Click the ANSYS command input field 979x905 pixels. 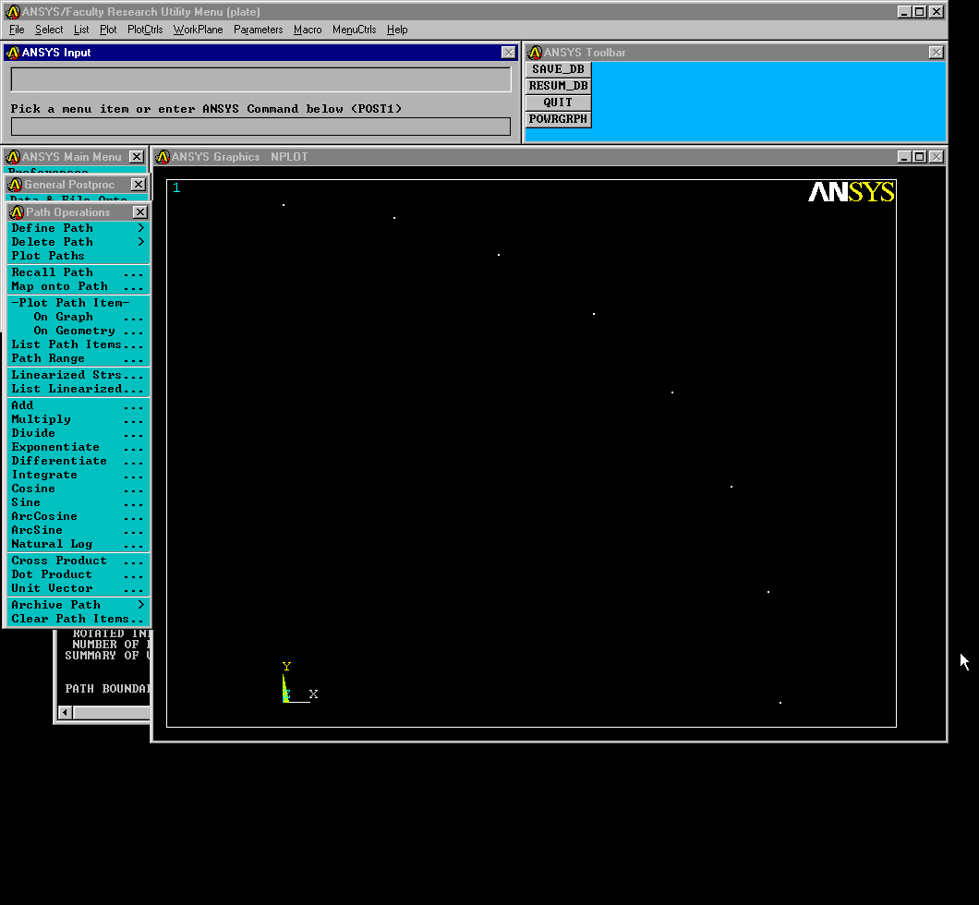pyautogui.click(x=260, y=127)
